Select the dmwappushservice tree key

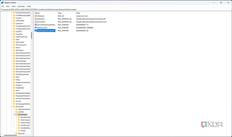click(x=23, y=104)
